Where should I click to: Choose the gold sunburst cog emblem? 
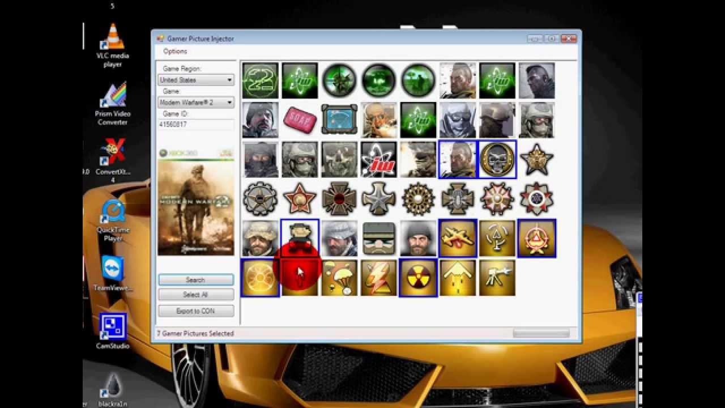click(418, 199)
